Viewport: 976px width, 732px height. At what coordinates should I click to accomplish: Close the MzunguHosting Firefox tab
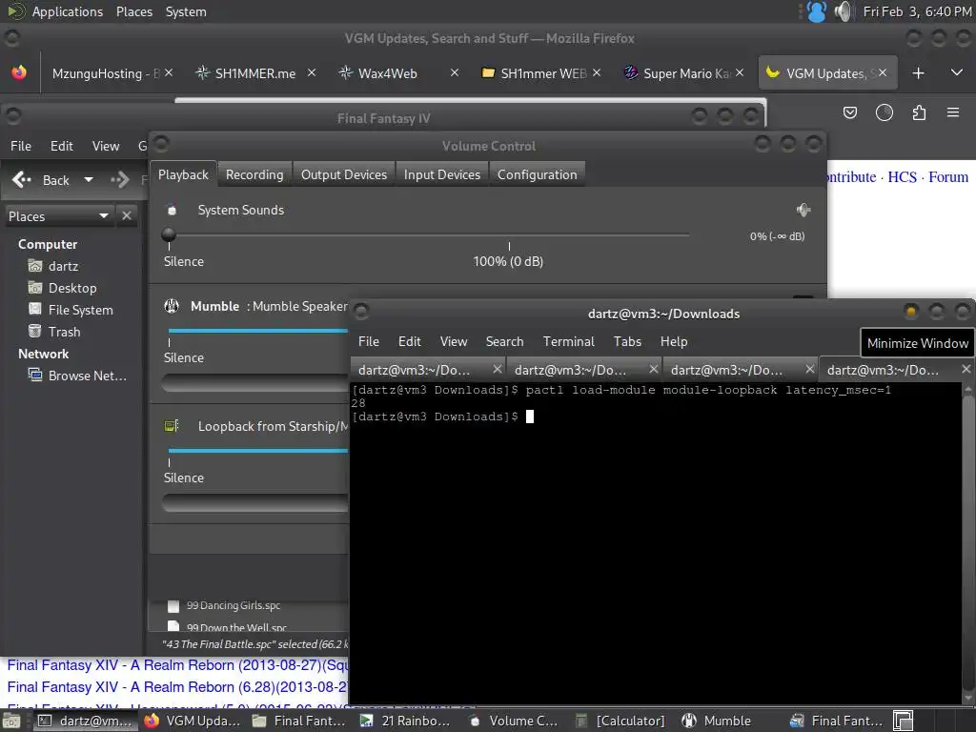point(169,72)
